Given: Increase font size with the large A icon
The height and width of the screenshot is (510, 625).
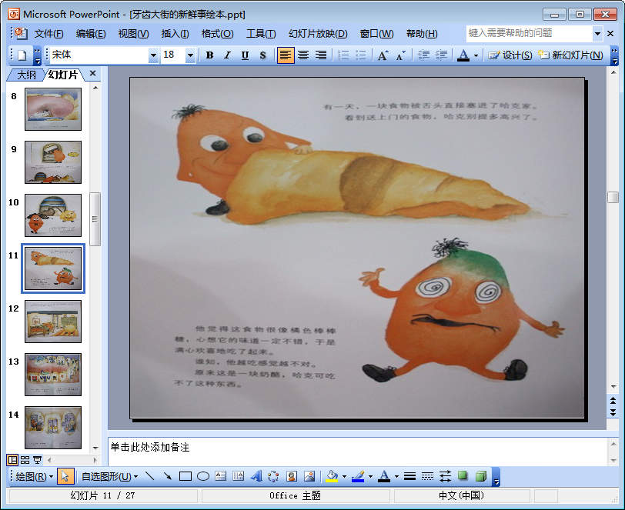Looking at the screenshot, I should pyautogui.click(x=383, y=55).
